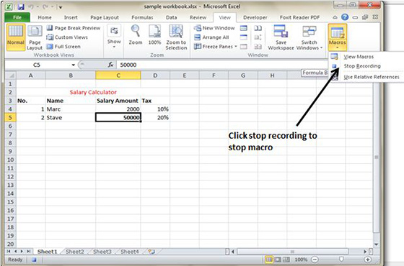Click the horizontal scrollbar
This screenshot has width=404, height=266.
click(292, 252)
